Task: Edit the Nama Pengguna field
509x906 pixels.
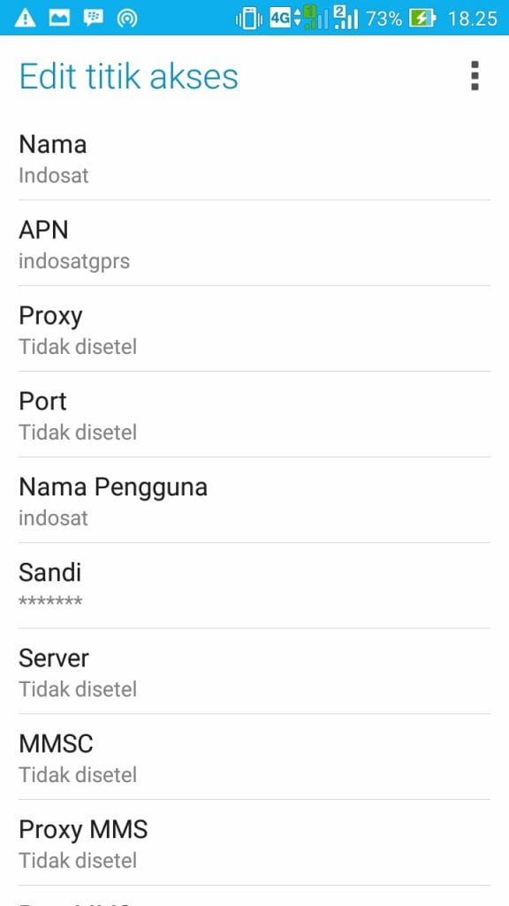Action: [x=254, y=501]
